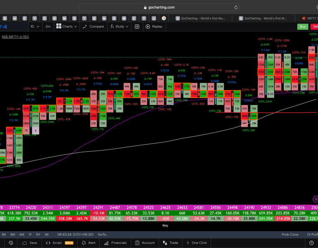Screen dimensions: 318x248
Task: Click the Study fx icon
Action: (112, 26)
